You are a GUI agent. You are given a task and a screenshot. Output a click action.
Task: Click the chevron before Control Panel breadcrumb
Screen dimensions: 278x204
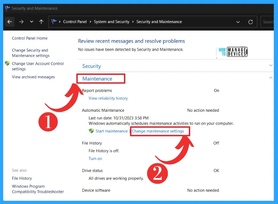click(60, 22)
